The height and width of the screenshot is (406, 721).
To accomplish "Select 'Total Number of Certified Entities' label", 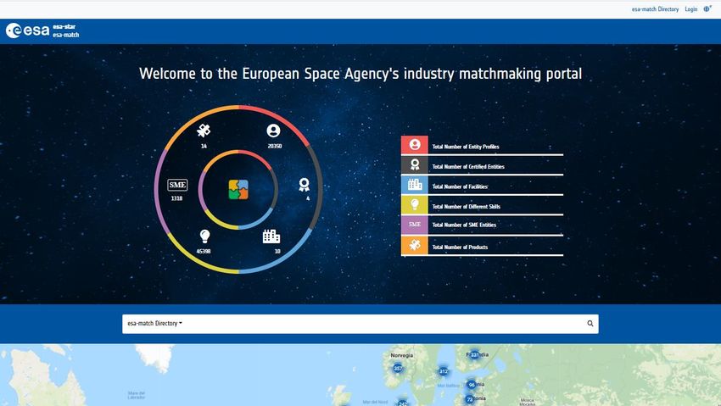I will 468,167.
